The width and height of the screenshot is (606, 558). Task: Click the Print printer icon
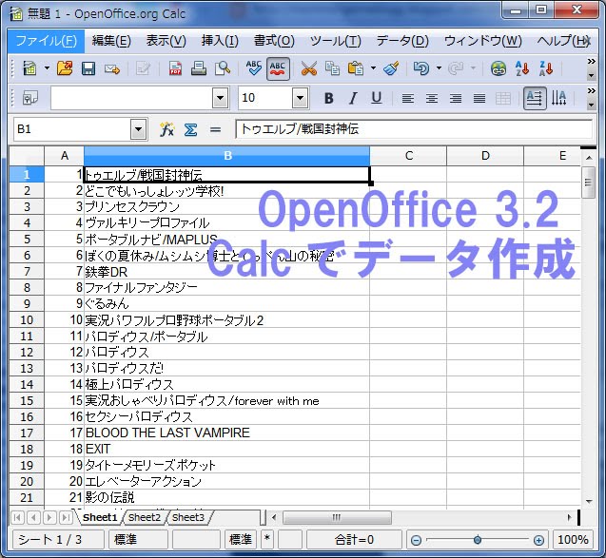pos(199,68)
